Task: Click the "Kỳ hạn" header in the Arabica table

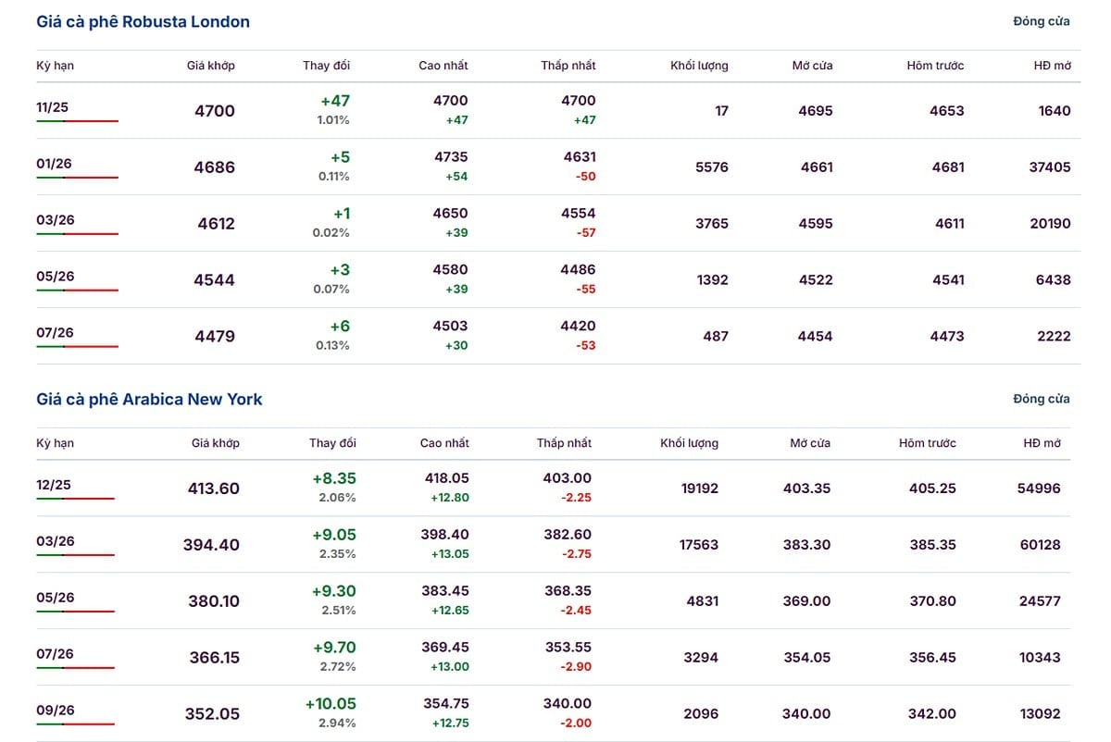Action: [56, 443]
